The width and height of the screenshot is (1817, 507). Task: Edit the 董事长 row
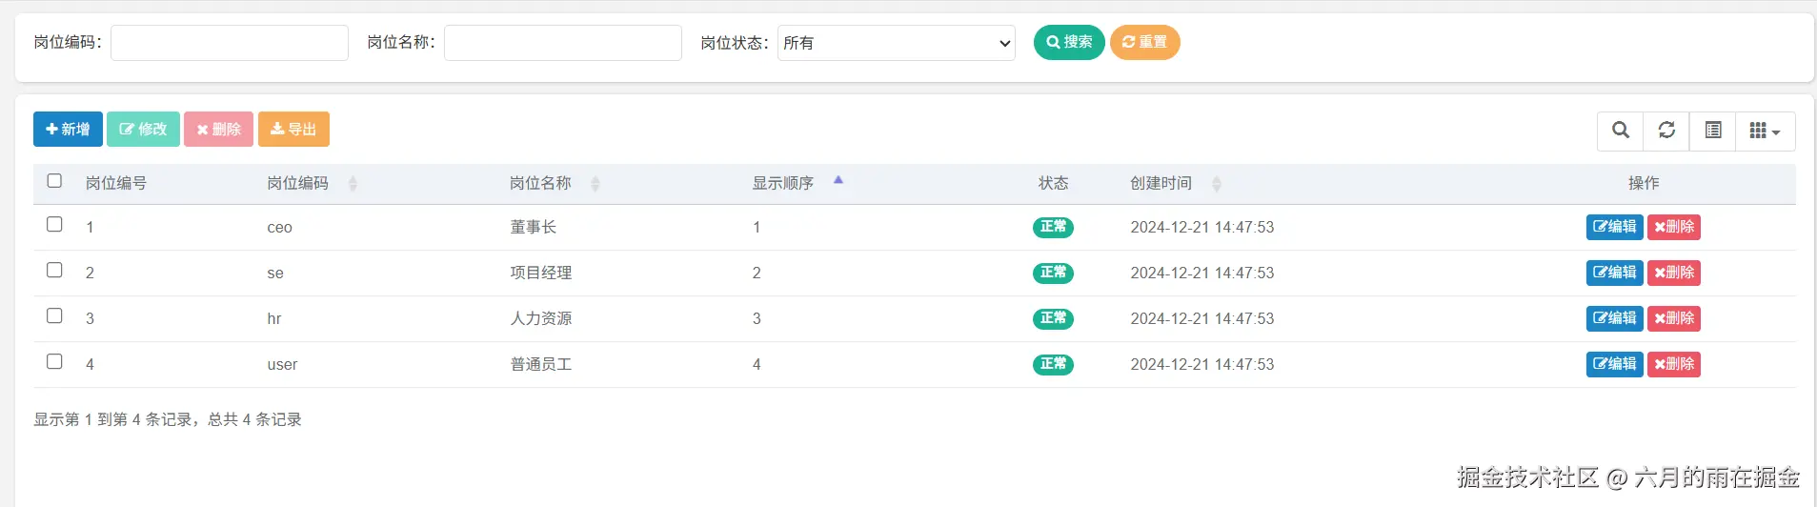click(x=1614, y=227)
